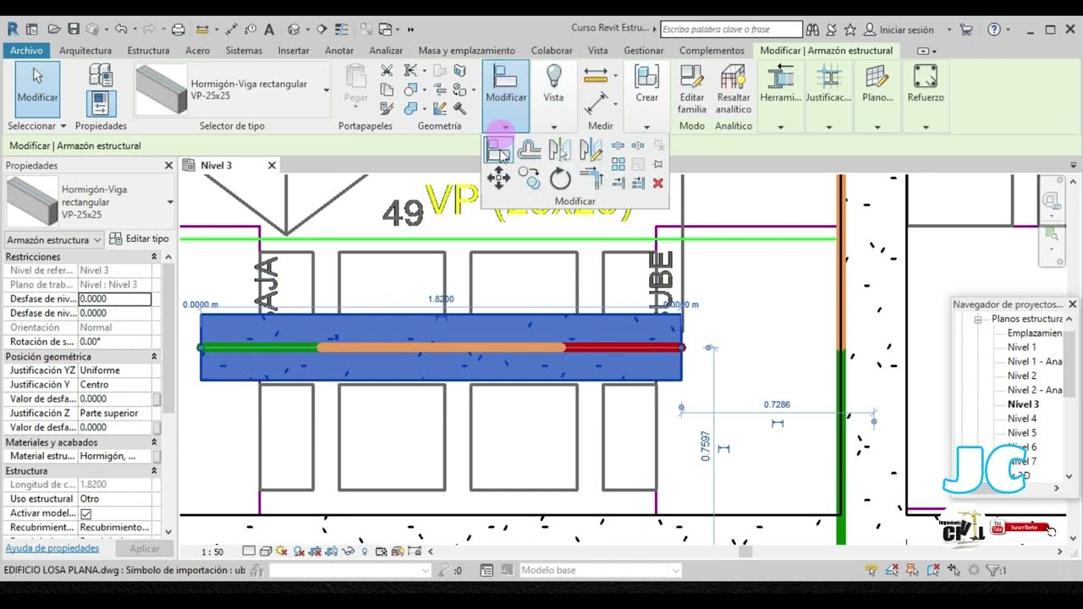Expand the Seleccionar panel dropdown
Screen dimensions: 1083x609
tap(37, 126)
